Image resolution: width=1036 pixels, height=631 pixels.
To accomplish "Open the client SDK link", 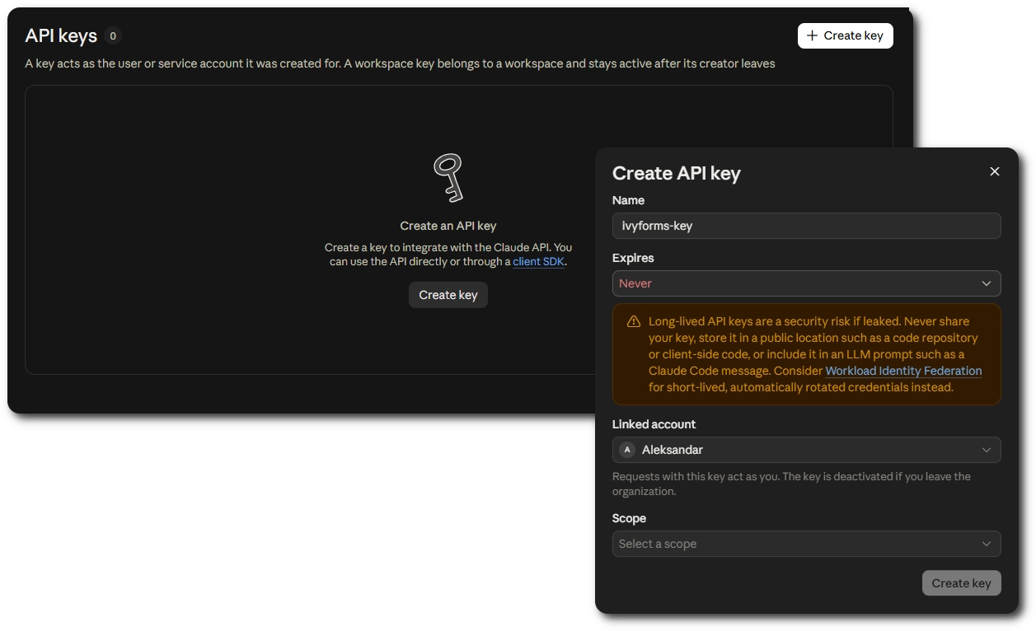I will tap(539, 262).
